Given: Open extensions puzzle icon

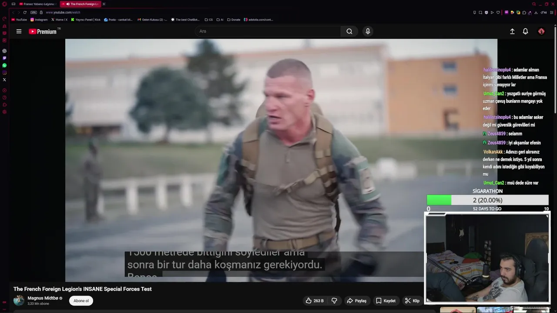Looking at the screenshot, I should click(524, 13).
